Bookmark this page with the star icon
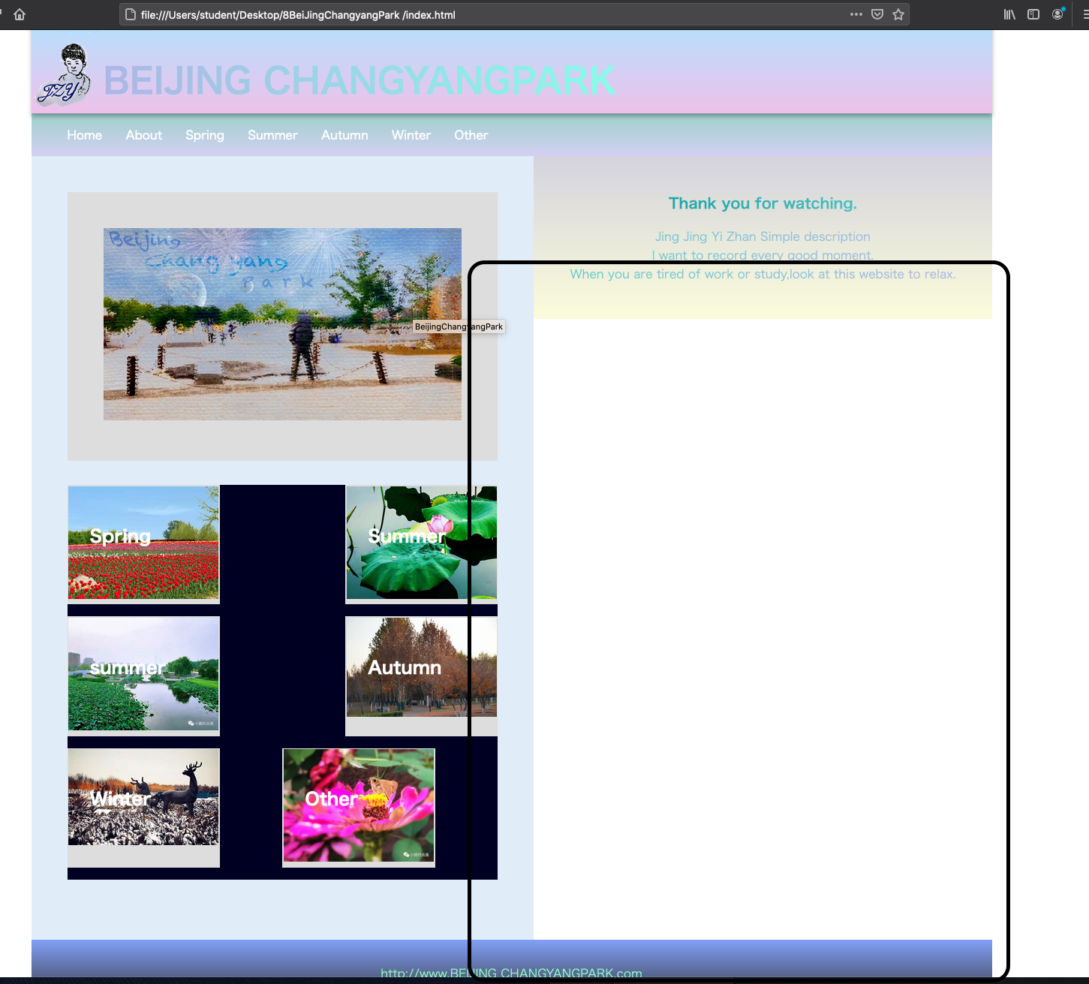This screenshot has height=984, width=1089. (x=898, y=14)
